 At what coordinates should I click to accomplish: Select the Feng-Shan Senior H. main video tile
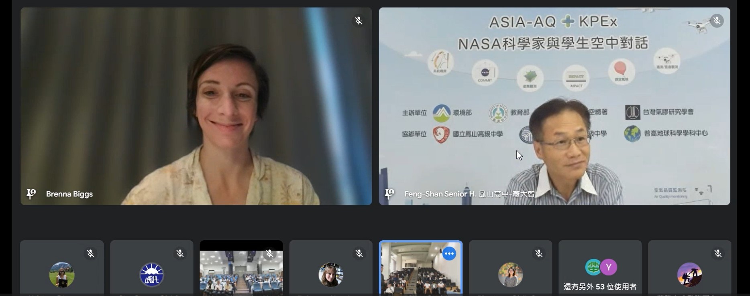tap(554, 106)
